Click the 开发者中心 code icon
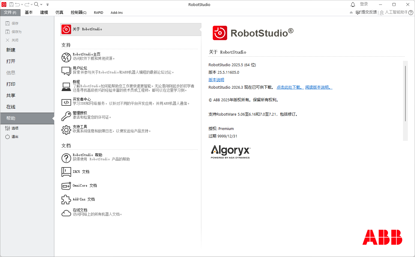Viewport: 415px width, 257px height. coord(66,102)
